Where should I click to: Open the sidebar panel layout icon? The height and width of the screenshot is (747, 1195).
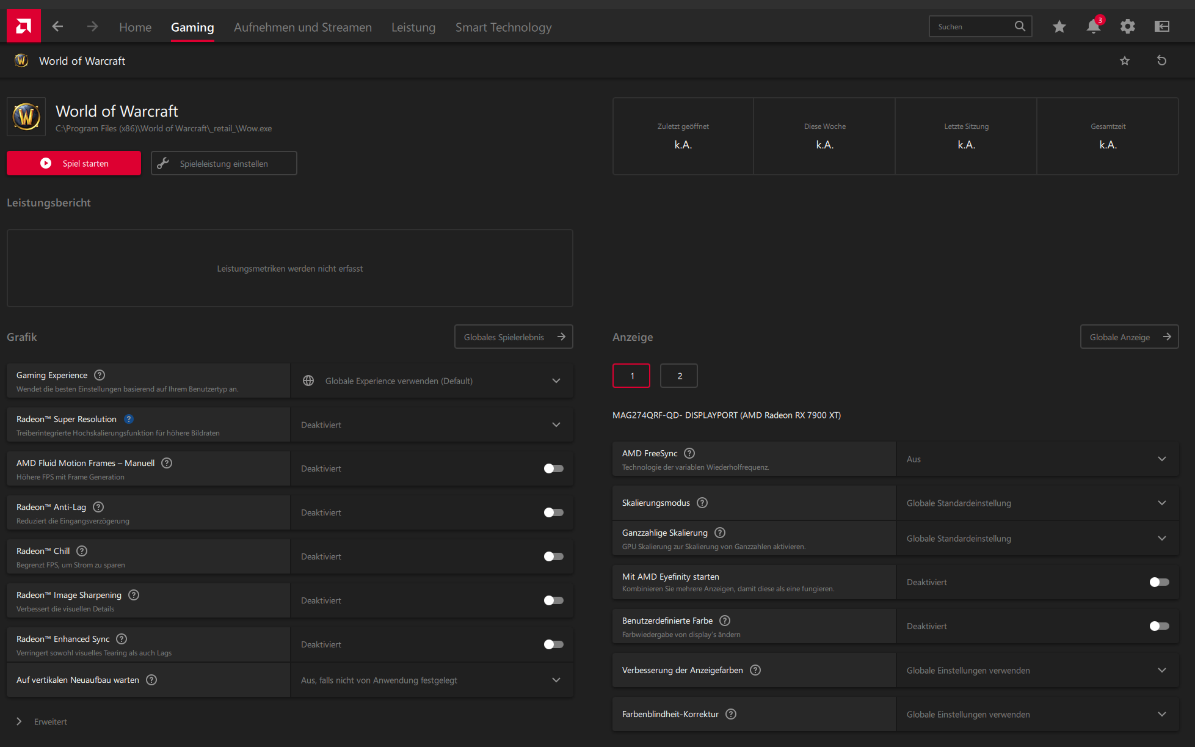click(x=1161, y=26)
